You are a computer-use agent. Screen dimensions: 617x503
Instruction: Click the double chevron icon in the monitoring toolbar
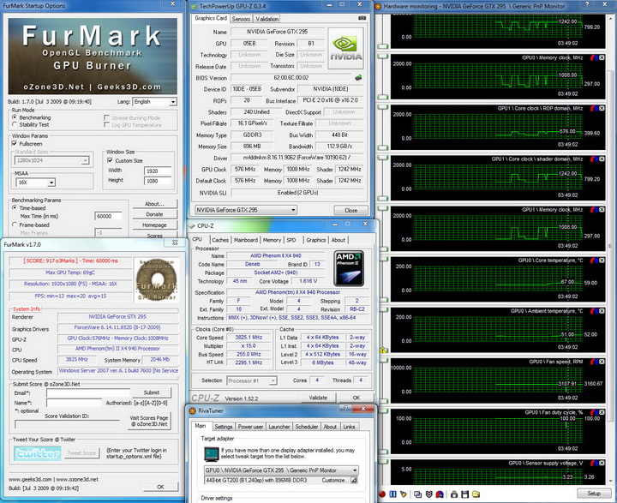[429, 494]
